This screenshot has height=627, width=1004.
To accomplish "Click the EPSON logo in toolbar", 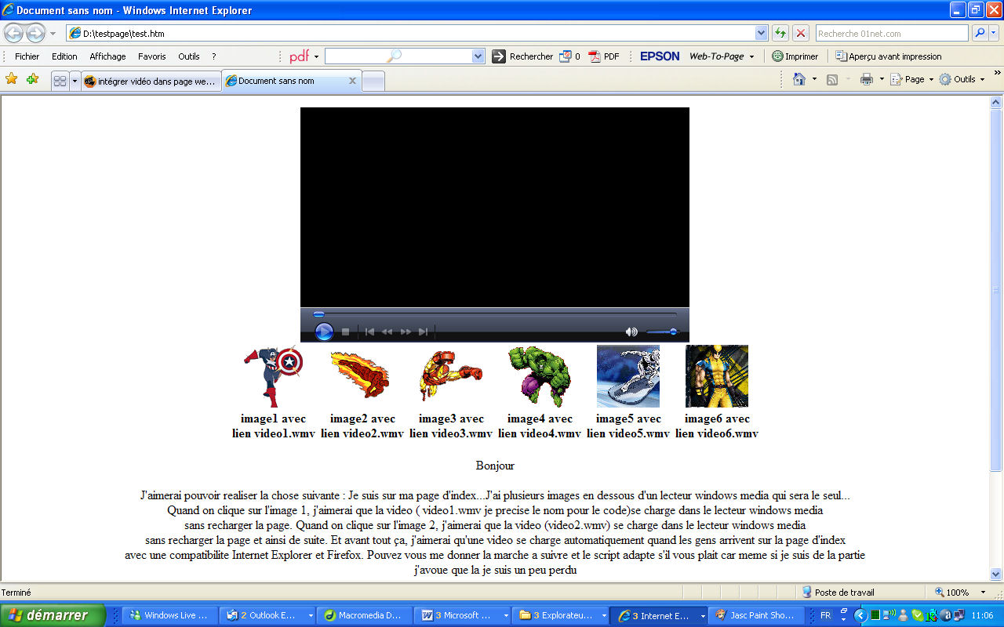I will (660, 56).
